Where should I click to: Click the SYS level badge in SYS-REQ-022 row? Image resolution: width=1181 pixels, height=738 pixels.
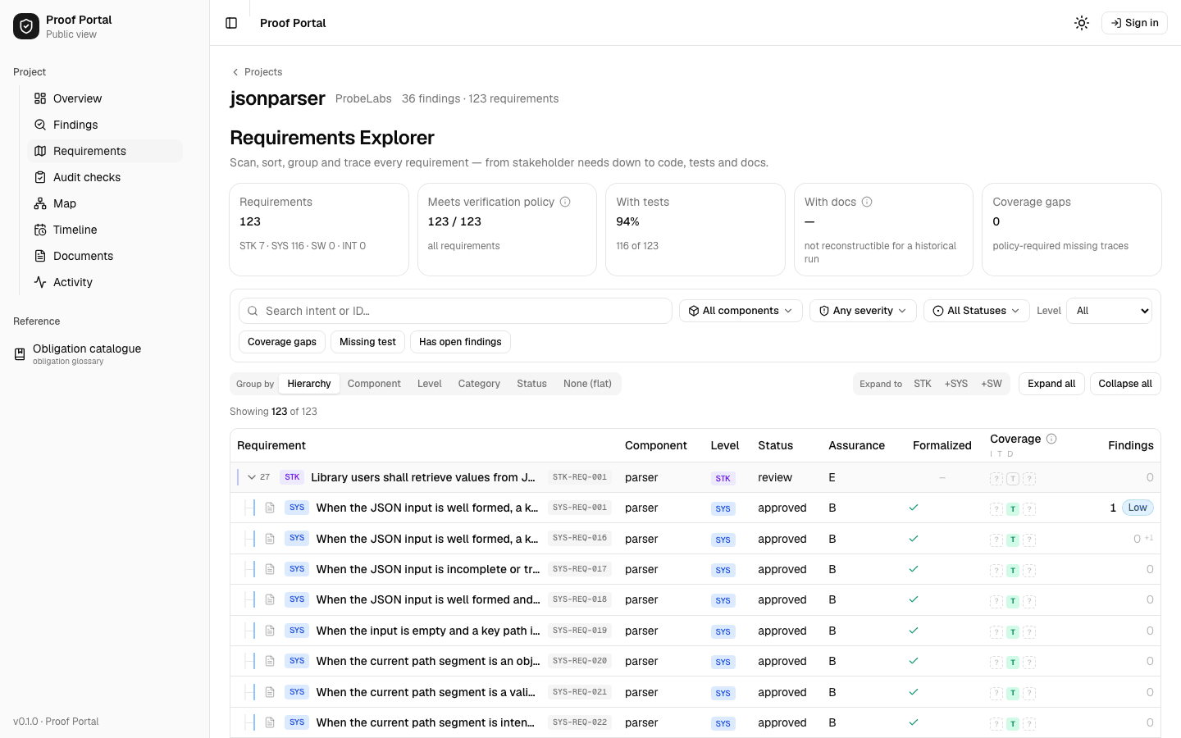point(723,723)
